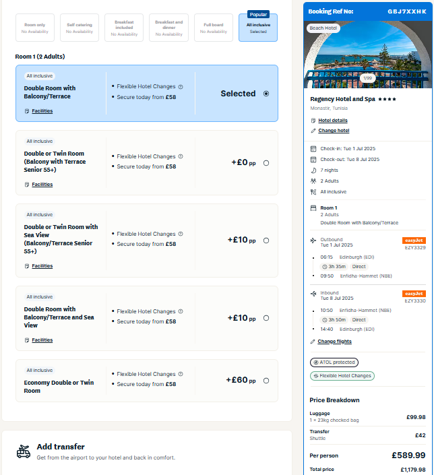Open Hotel details link

333,120
